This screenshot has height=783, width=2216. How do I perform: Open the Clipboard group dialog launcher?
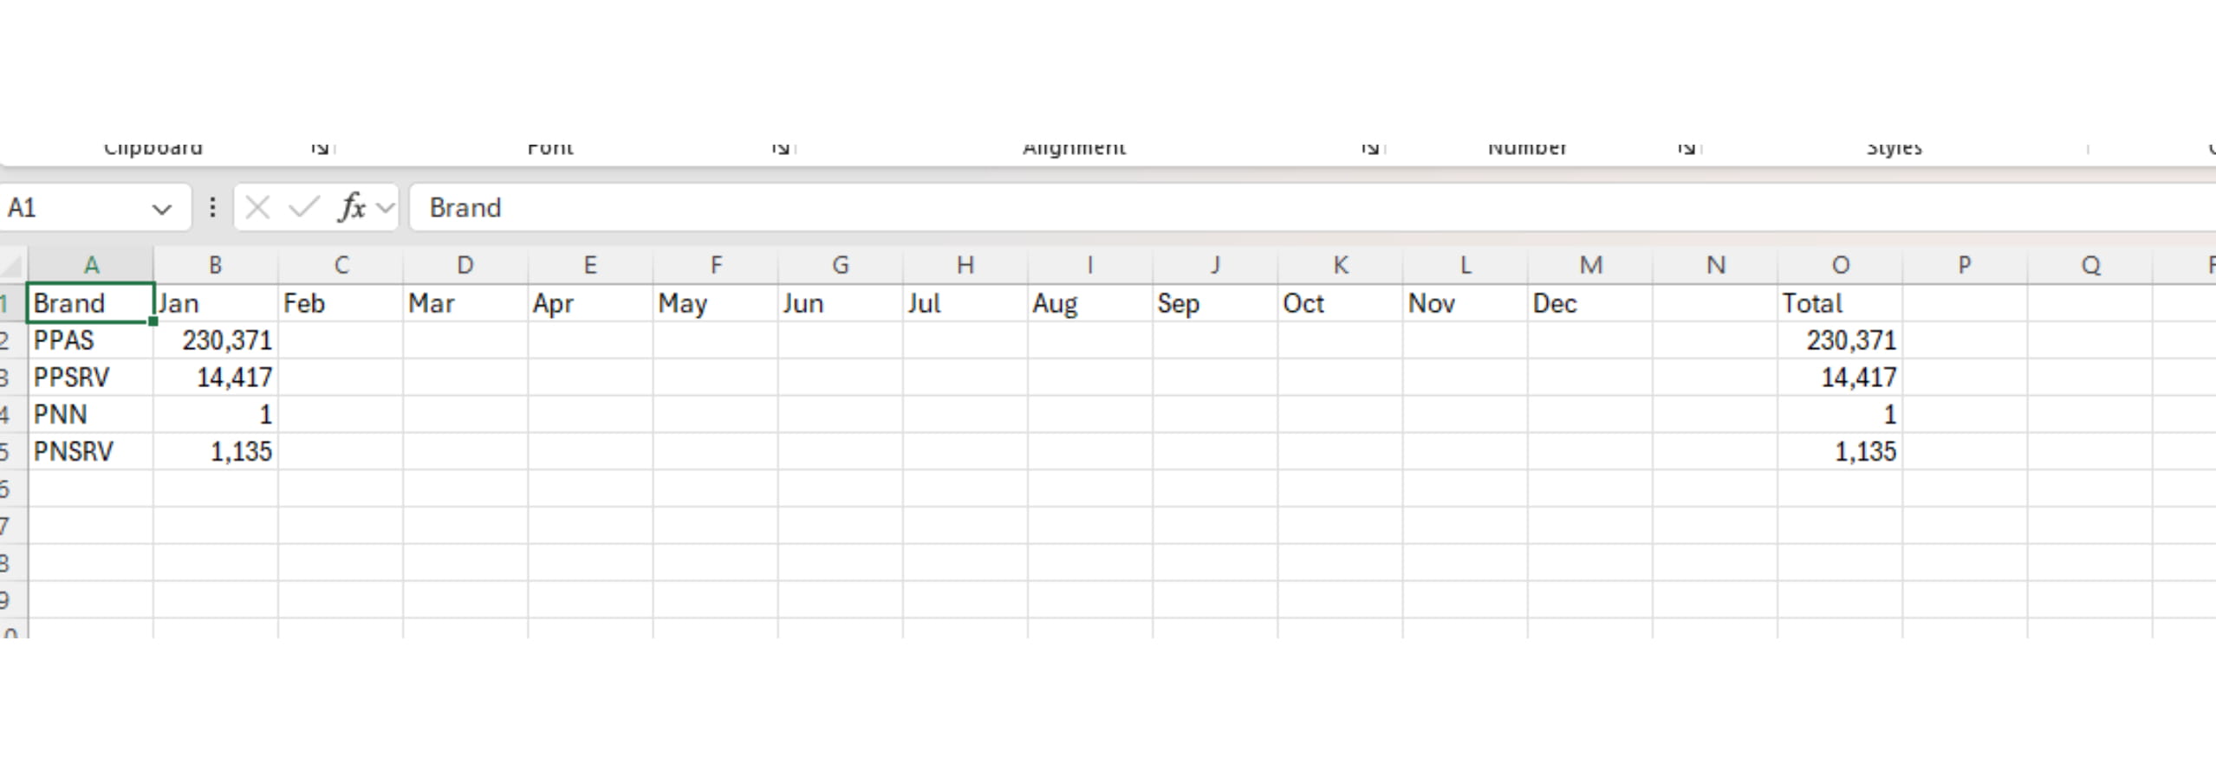point(320,148)
